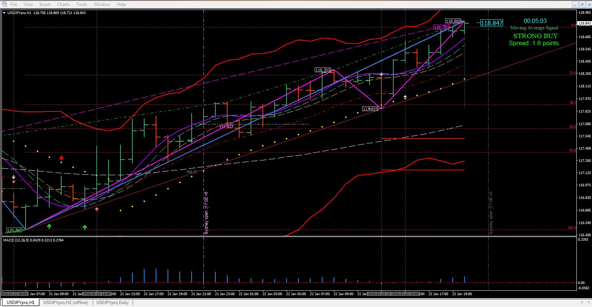Expand the USDJPYpro,H1 chart title dropdown arrow

tap(4, 13)
